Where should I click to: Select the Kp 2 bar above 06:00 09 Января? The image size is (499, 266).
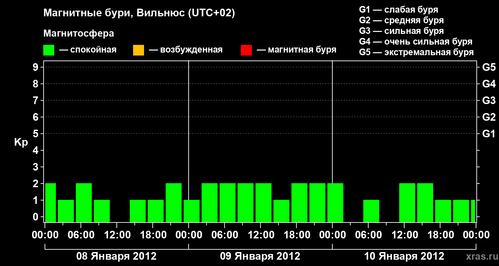click(x=228, y=202)
